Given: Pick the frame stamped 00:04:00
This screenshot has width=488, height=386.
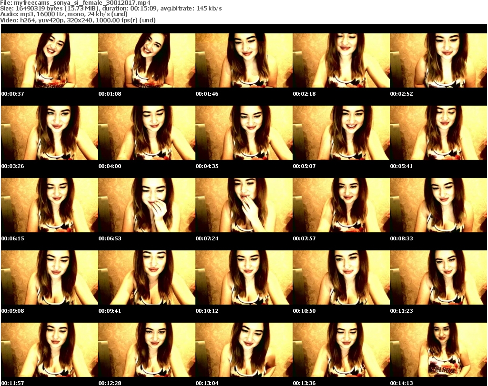Looking at the screenshot, I should coord(147,133).
